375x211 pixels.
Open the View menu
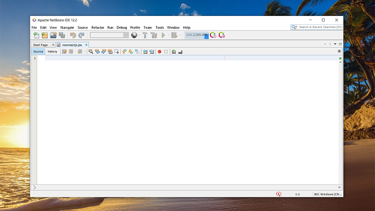[x=53, y=28]
